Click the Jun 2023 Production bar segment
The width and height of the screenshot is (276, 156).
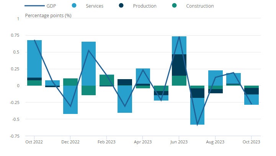click(179, 65)
